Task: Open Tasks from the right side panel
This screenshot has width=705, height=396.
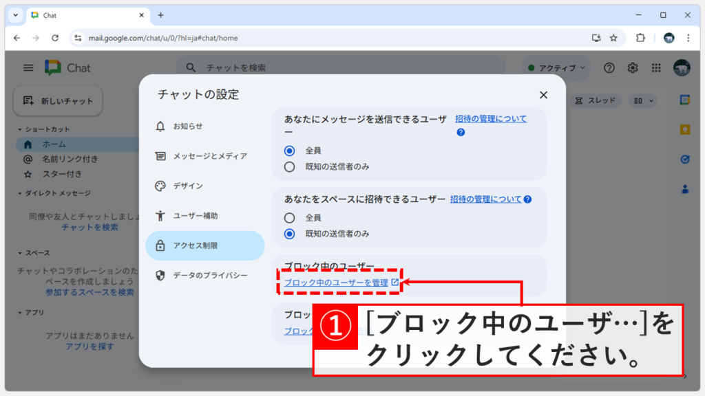Action: click(x=685, y=157)
